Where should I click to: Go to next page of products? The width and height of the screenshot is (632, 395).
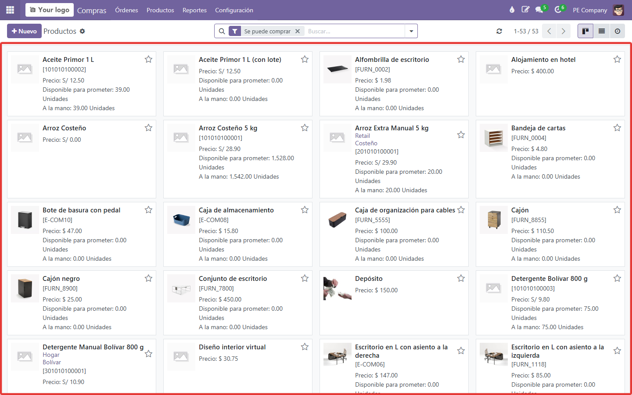point(564,31)
